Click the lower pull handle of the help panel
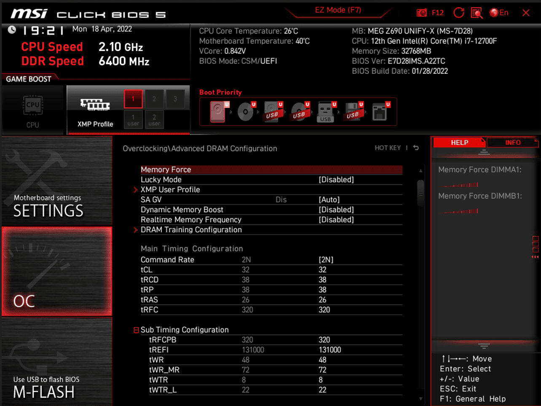541x406 pixels. coord(484,346)
